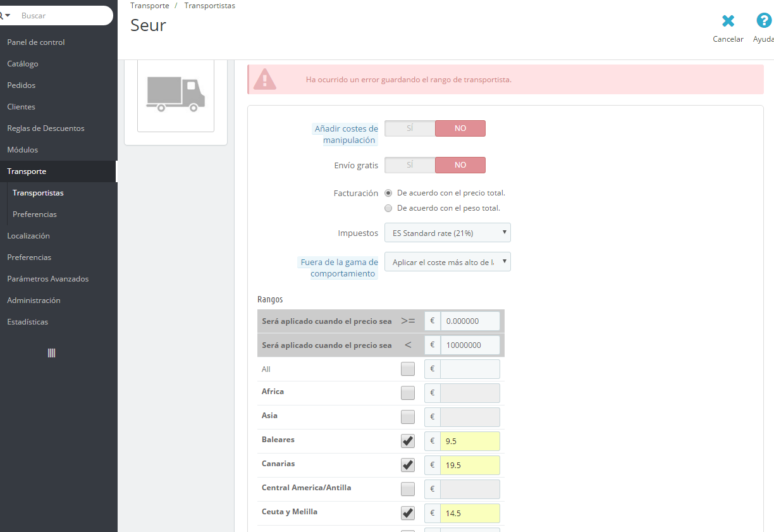Screen dimensions: 774x532
Task: Open the Impuestos dropdown
Action: (448, 233)
